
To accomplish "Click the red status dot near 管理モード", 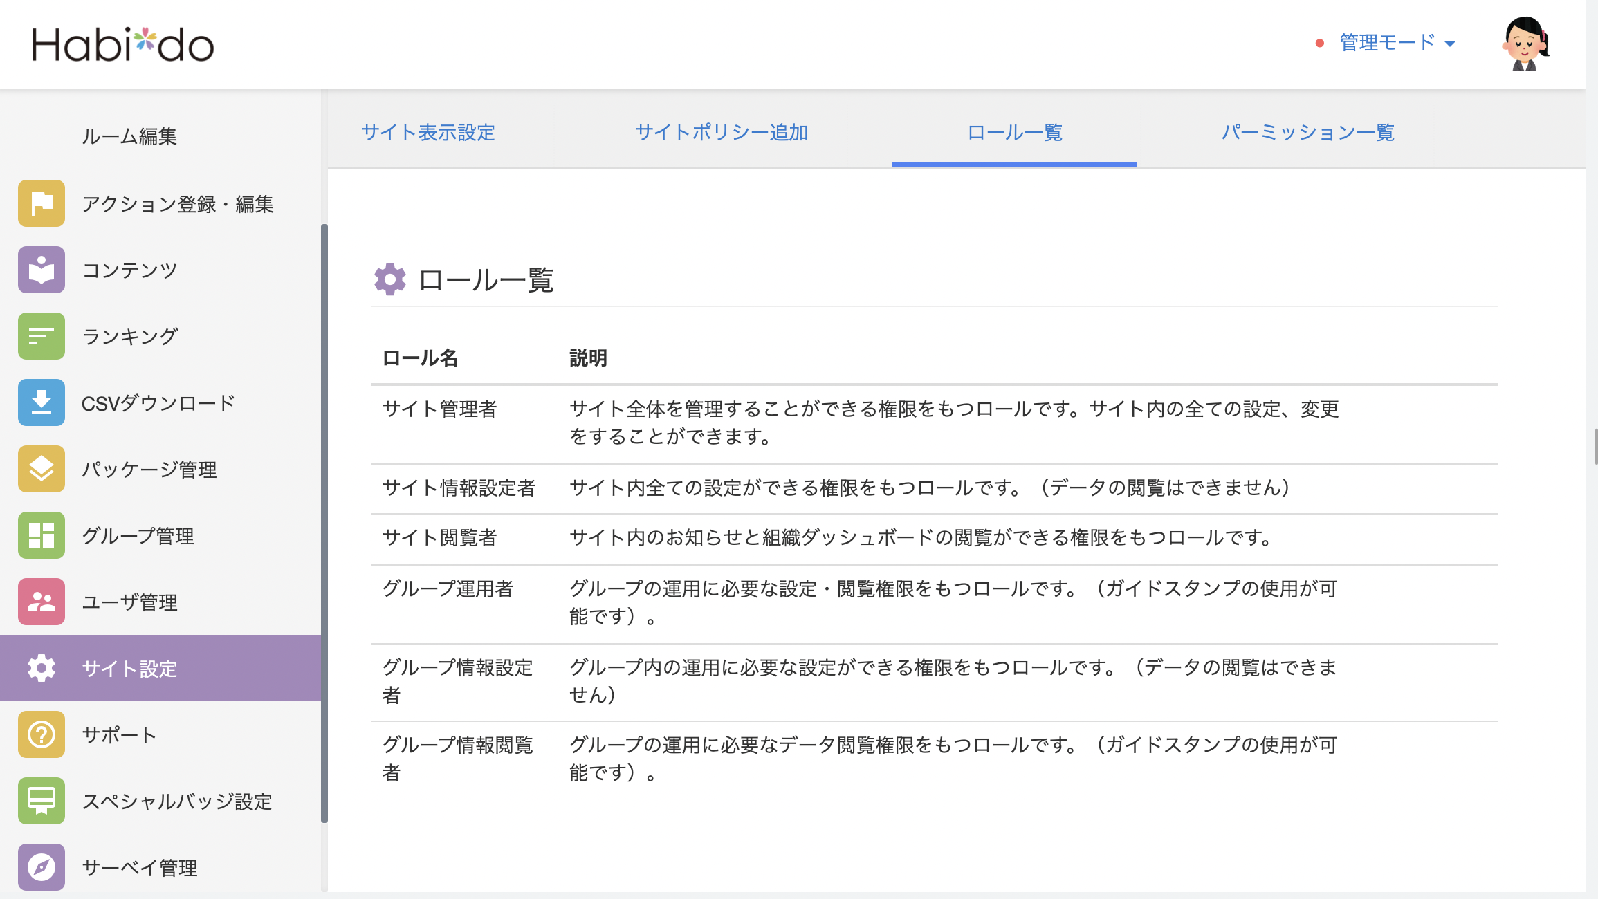I will (x=1320, y=44).
